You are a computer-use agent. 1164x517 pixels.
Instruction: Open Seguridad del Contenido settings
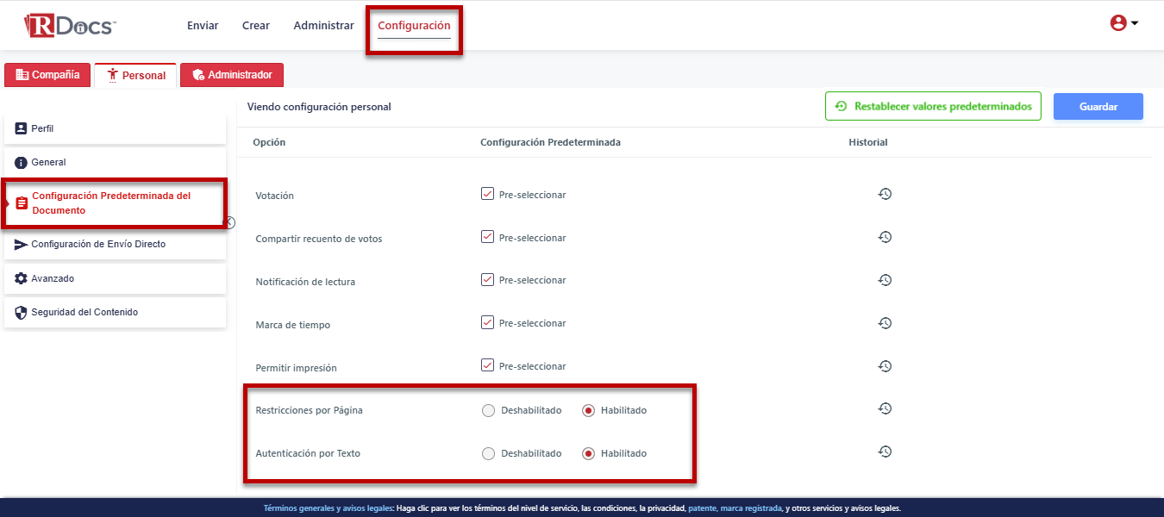point(116,313)
